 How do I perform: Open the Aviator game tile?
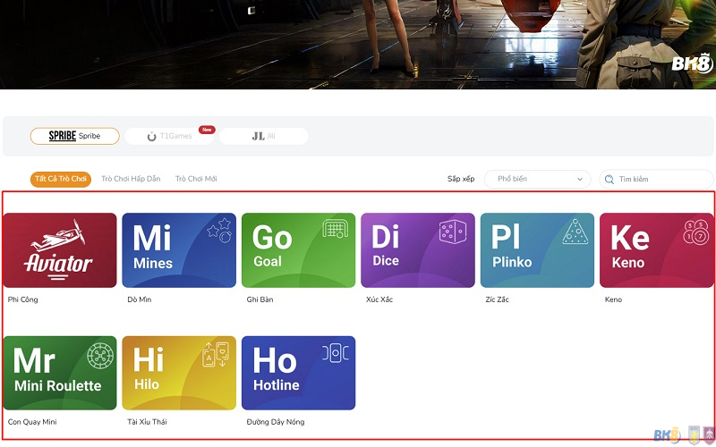coord(60,250)
